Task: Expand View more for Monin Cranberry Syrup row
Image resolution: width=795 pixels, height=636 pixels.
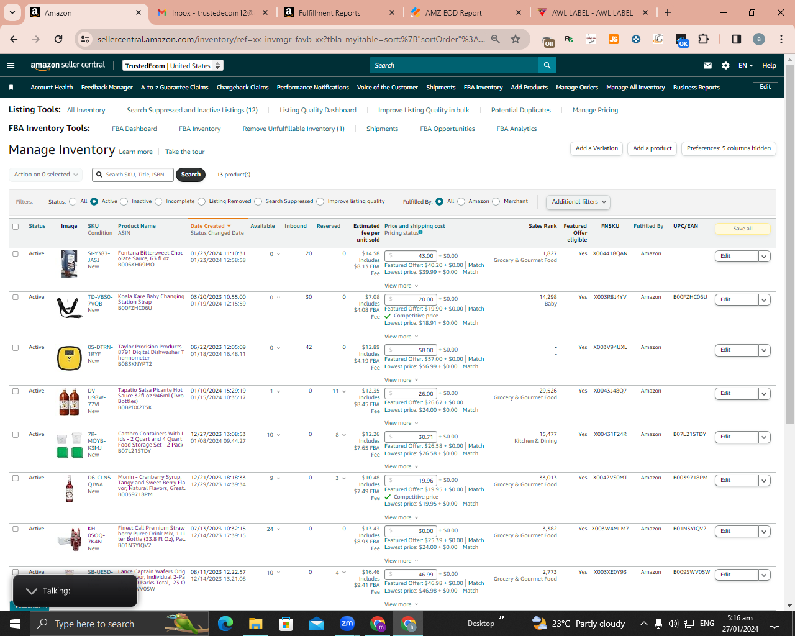Action: tap(401, 517)
